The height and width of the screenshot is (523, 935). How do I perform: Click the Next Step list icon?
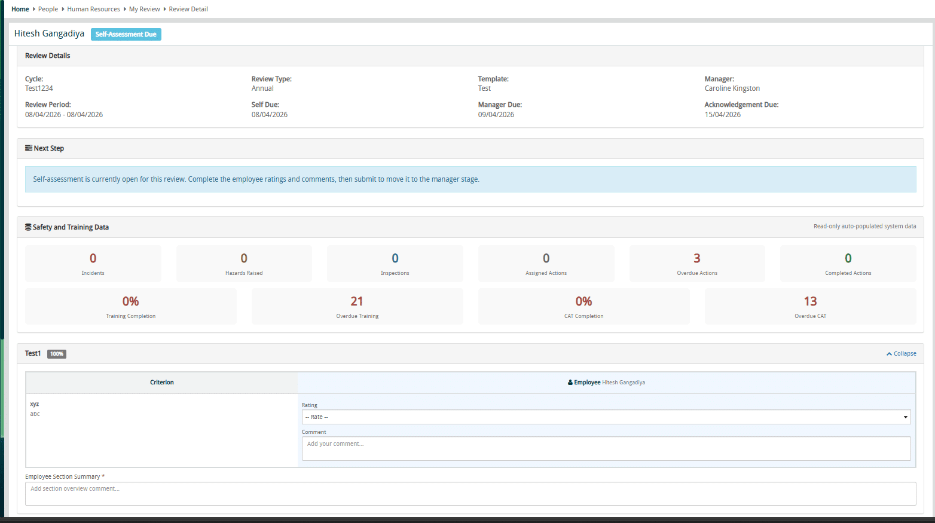coord(28,148)
